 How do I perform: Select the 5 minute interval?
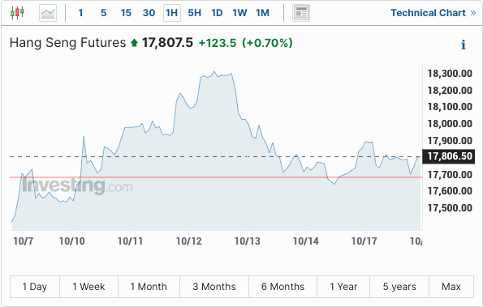(x=104, y=13)
